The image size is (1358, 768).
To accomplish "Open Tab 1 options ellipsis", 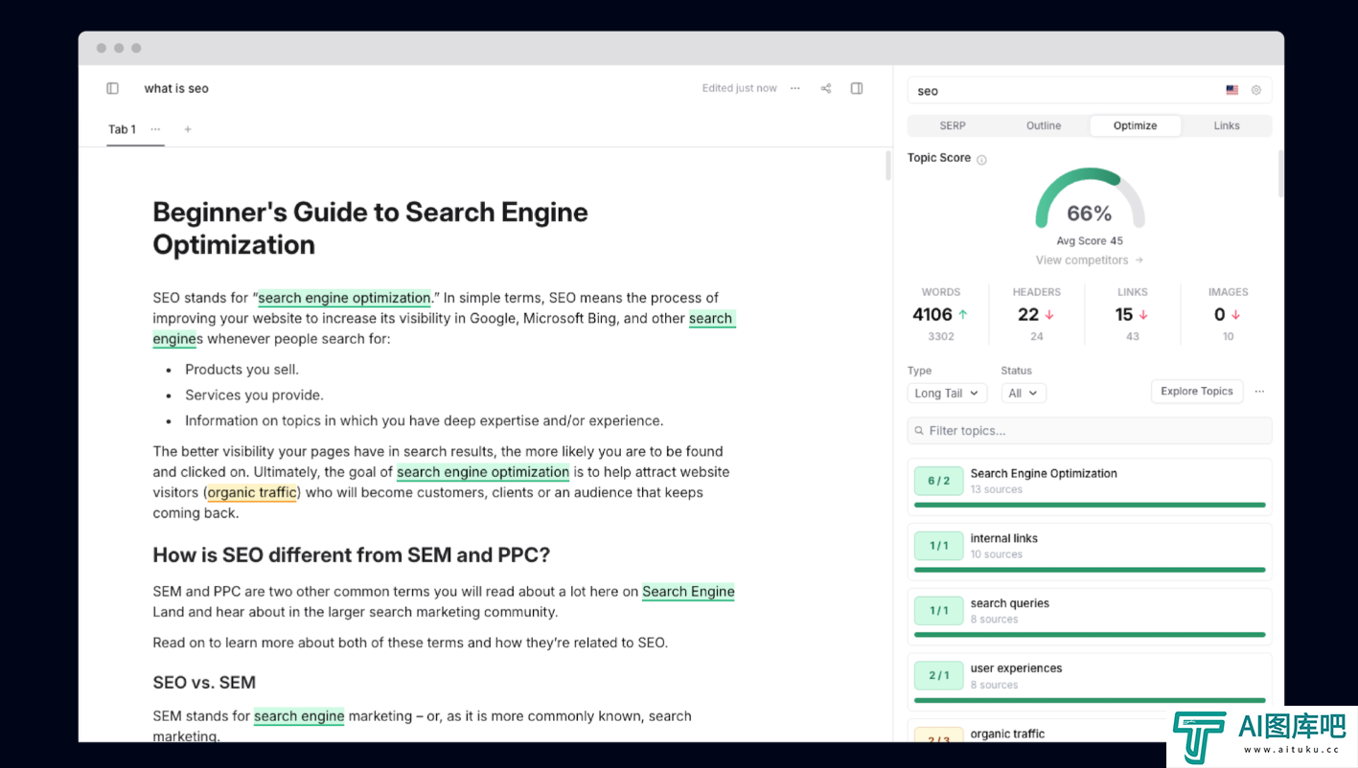I will click(155, 129).
